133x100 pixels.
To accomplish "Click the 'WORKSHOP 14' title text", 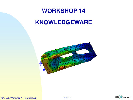I will [64, 11].
